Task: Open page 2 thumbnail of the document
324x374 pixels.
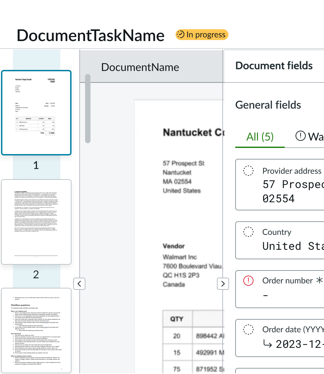Action: click(36, 222)
